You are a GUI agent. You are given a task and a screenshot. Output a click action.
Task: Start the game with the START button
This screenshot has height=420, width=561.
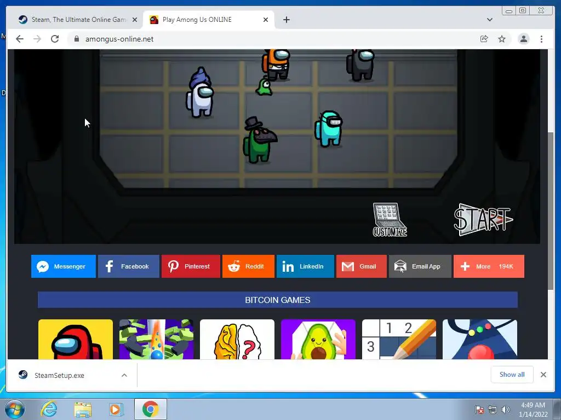483,220
